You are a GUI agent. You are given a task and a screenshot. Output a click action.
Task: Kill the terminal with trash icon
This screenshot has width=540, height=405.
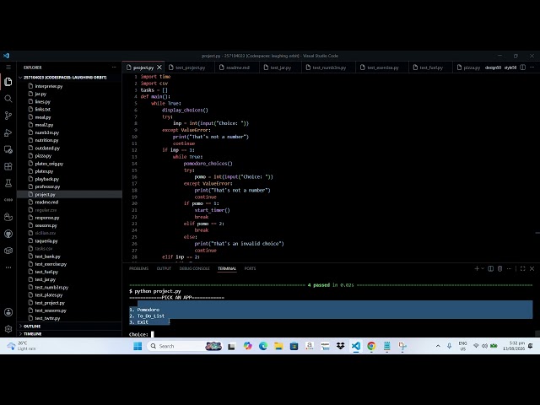pos(499,268)
